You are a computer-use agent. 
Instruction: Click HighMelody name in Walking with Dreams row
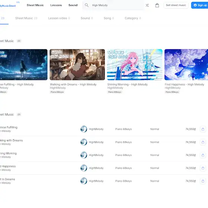coord(96,142)
